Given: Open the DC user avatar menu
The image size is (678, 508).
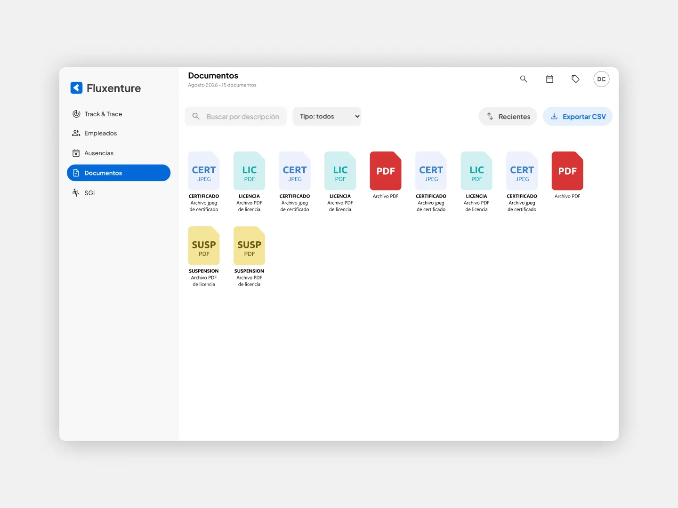Looking at the screenshot, I should 601,79.
